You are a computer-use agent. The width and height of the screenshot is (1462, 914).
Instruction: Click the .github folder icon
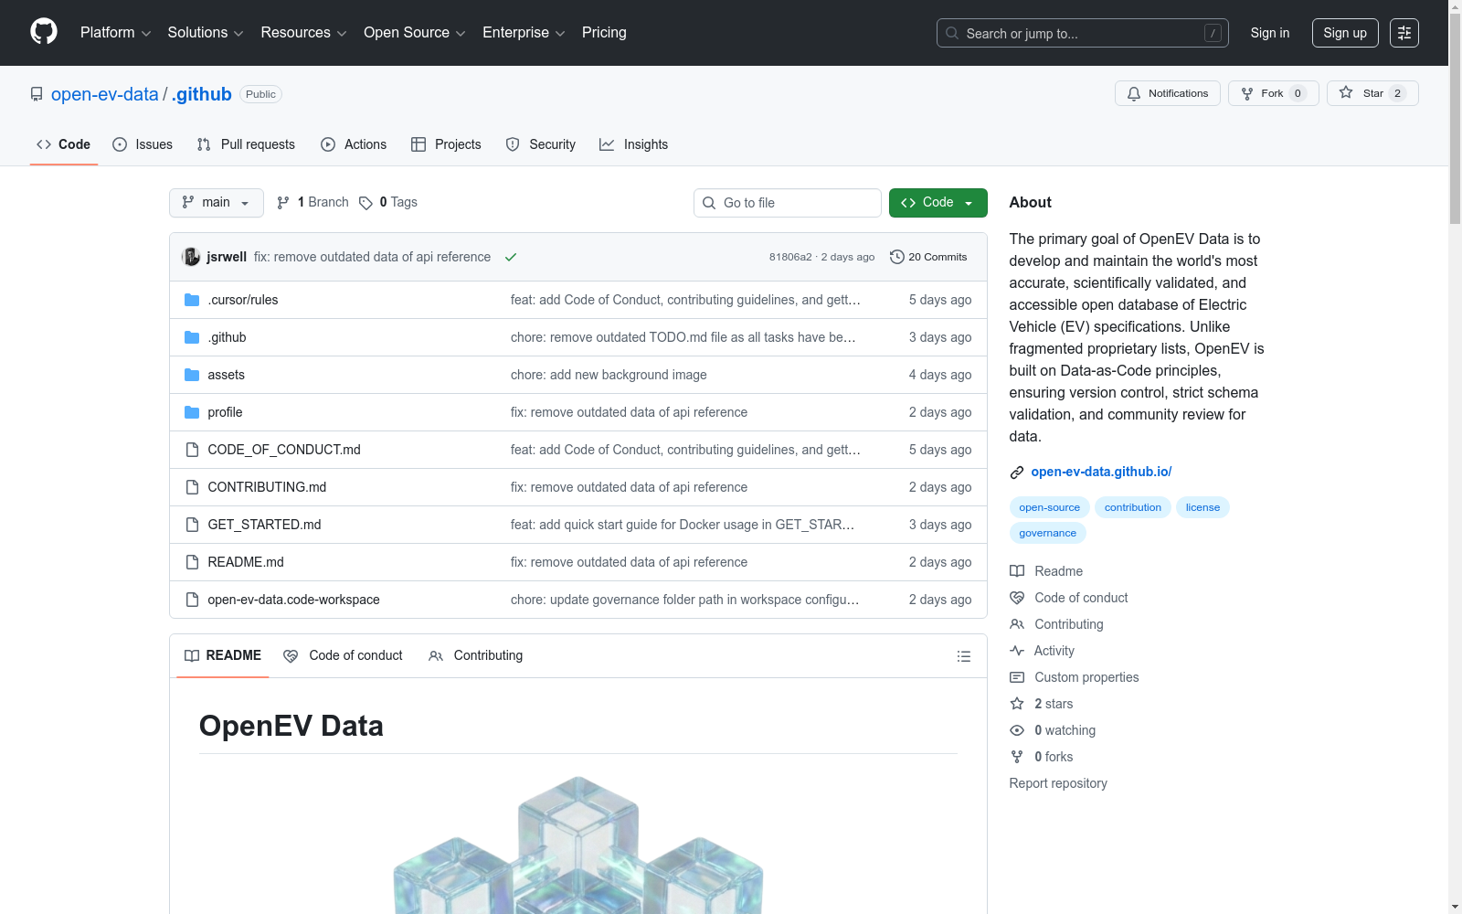192,337
